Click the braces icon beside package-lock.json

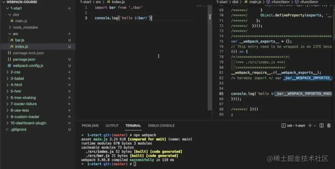click(x=10, y=53)
